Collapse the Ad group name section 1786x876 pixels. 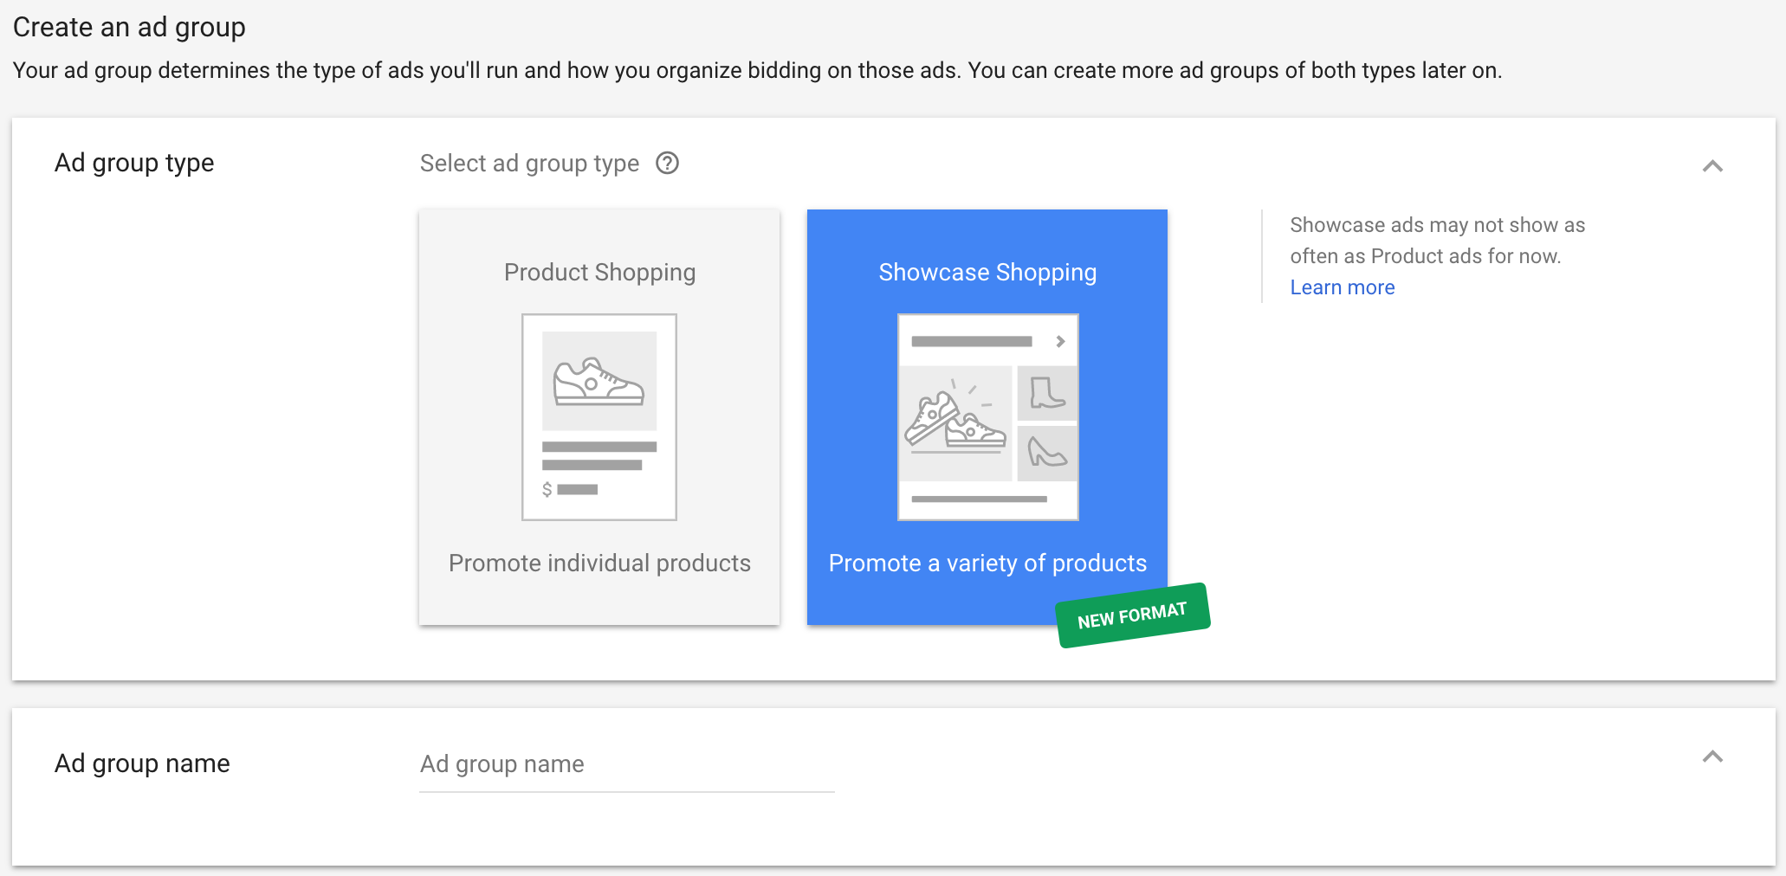(x=1712, y=757)
